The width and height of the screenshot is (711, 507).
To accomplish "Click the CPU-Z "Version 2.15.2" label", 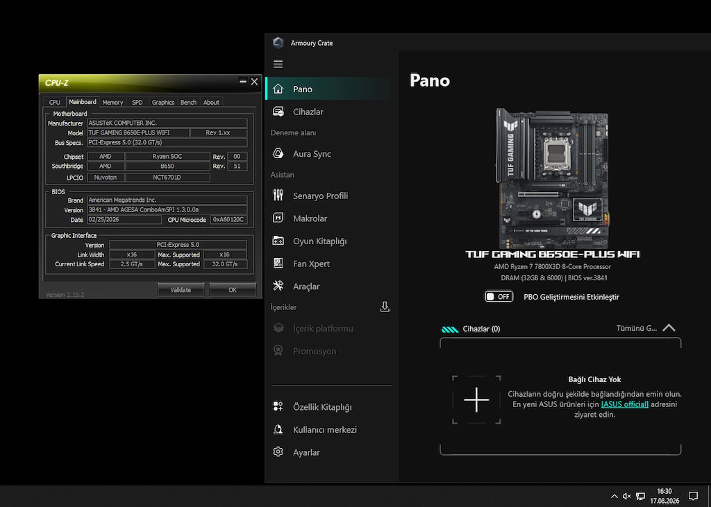I will [65, 295].
